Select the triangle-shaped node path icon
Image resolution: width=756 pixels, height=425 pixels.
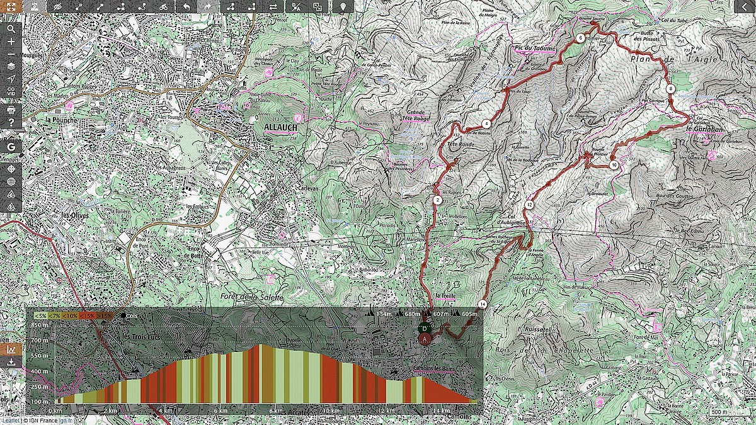[230, 7]
